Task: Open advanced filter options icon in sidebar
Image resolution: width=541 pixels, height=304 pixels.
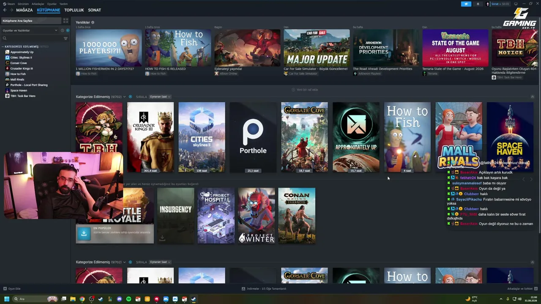Action: pos(66,38)
